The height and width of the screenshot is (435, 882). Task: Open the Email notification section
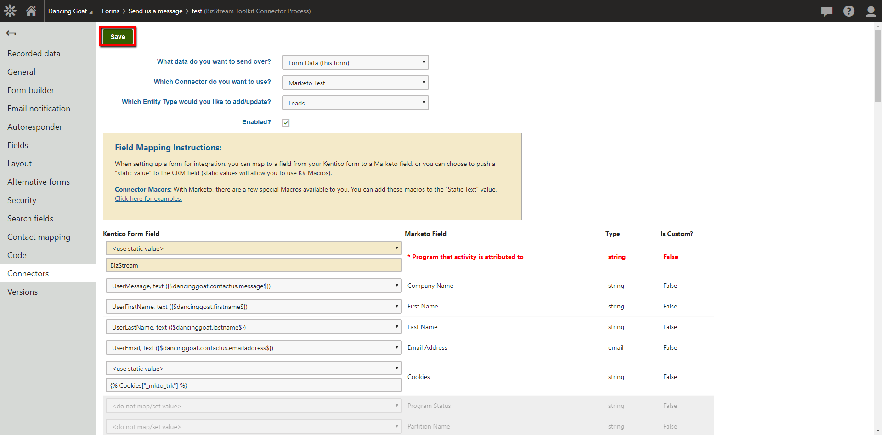pyautogui.click(x=39, y=109)
